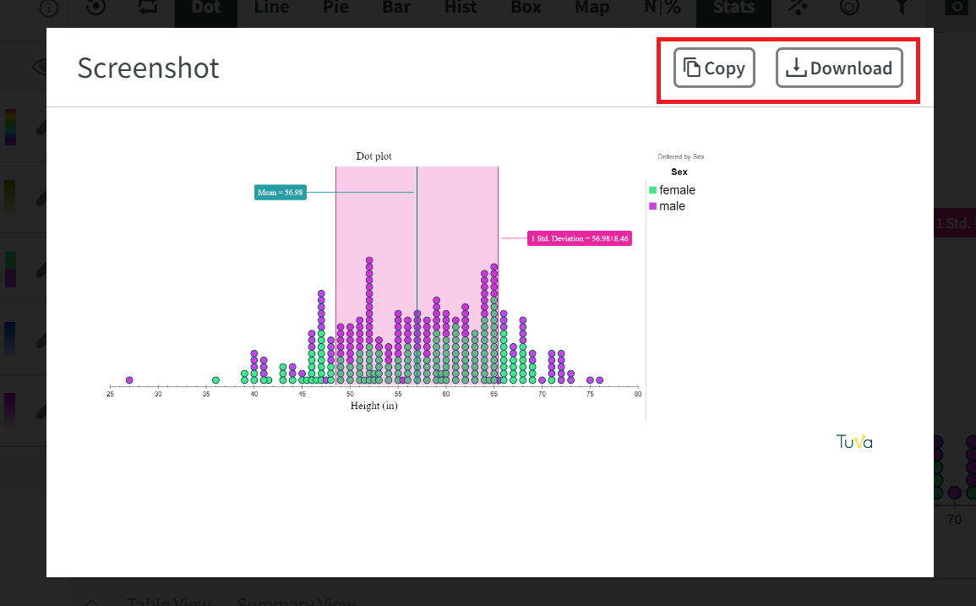This screenshot has height=606, width=976.
Task: Click the concentric circle icon in toolbar
Action: 849,8
